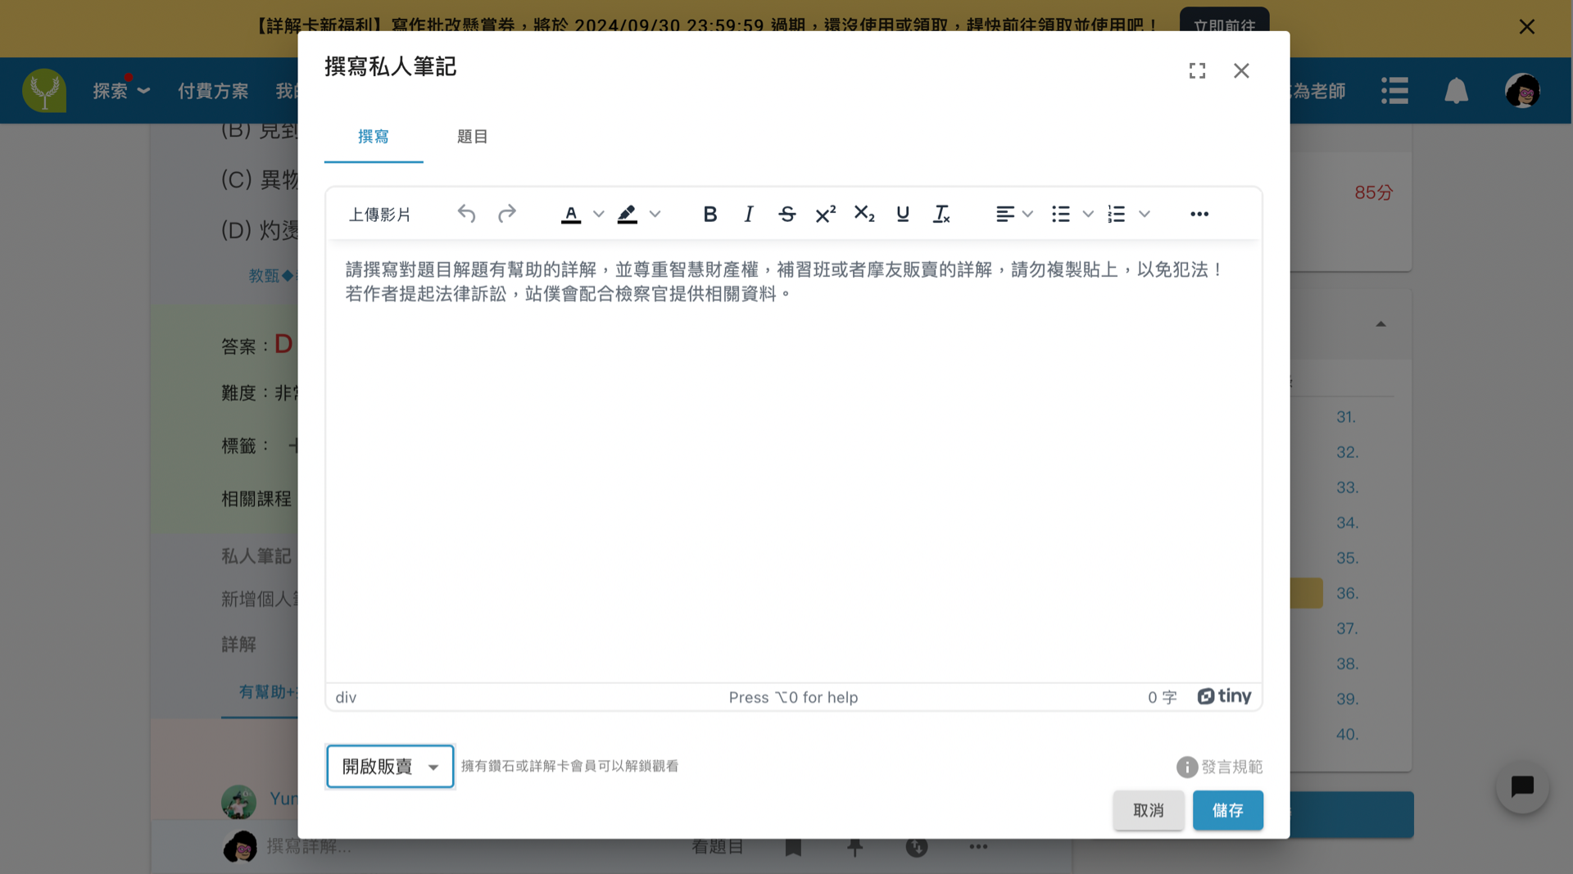Open the 開啟販賣 selling option dropdown
Viewport: 1573px width, 874px height.
(x=390, y=767)
